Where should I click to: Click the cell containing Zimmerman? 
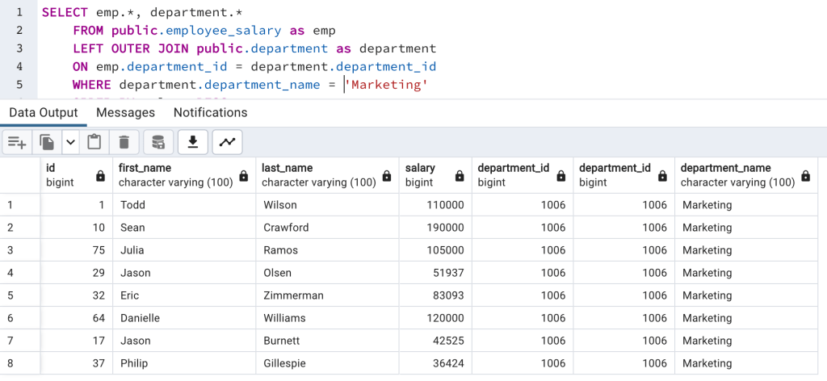point(293,295)
